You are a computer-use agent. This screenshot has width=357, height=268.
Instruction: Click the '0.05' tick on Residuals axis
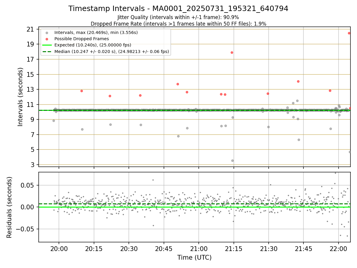click(28, 185)
